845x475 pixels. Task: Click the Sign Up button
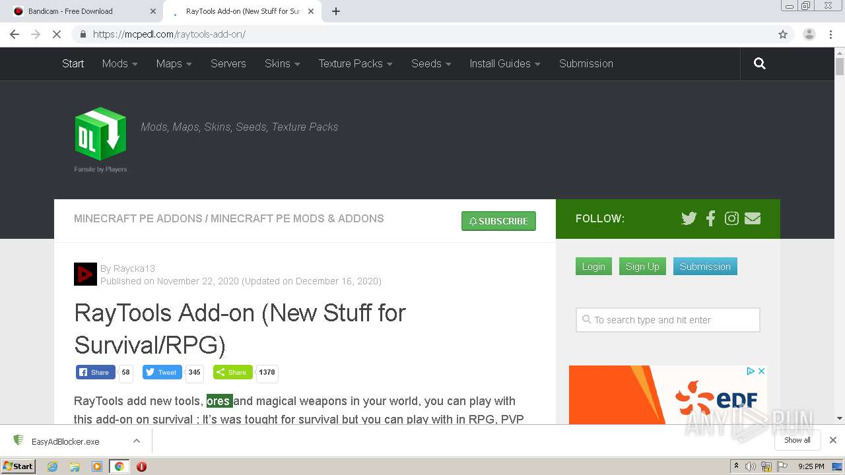pyautogui.click(x=642, y=267)
